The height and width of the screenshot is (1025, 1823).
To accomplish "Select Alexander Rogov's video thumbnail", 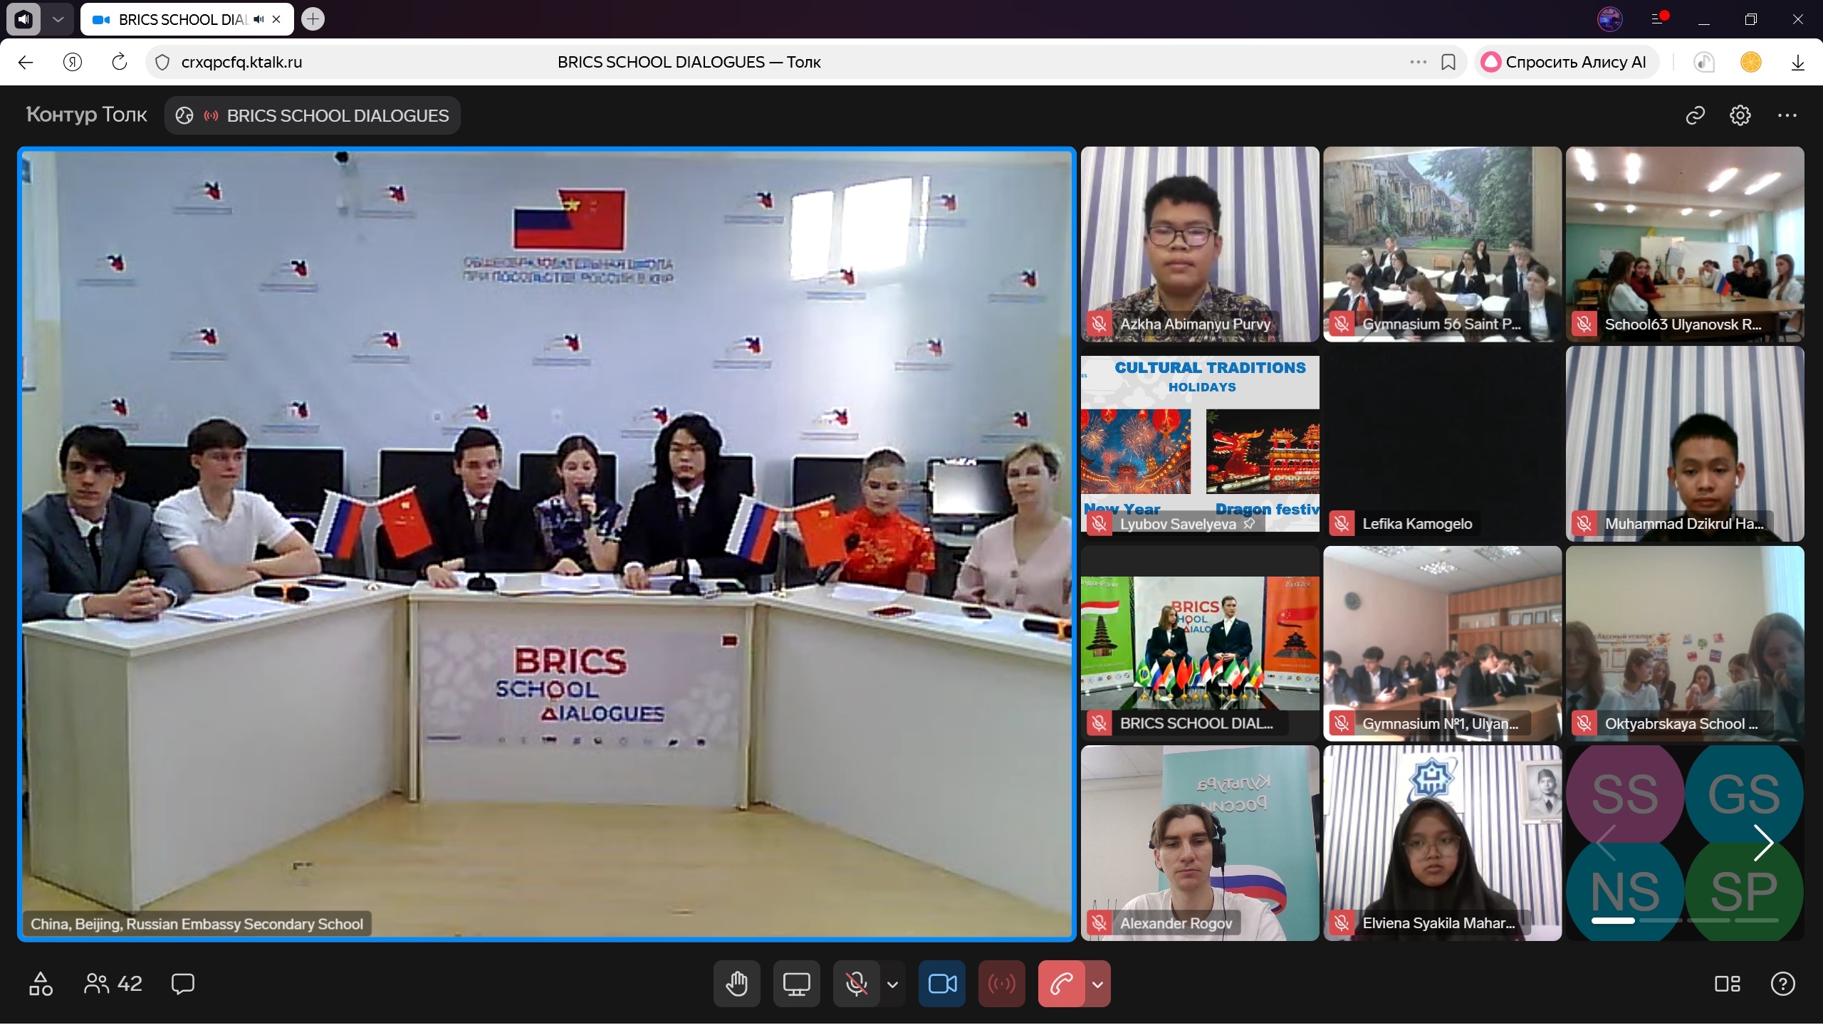I will tap(1199, 843).
